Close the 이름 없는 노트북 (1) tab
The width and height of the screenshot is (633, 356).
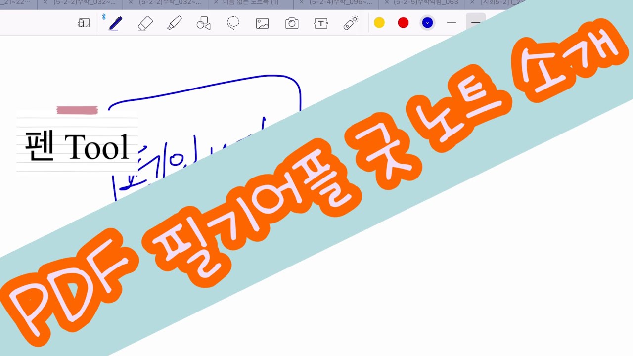coord(216,2)
